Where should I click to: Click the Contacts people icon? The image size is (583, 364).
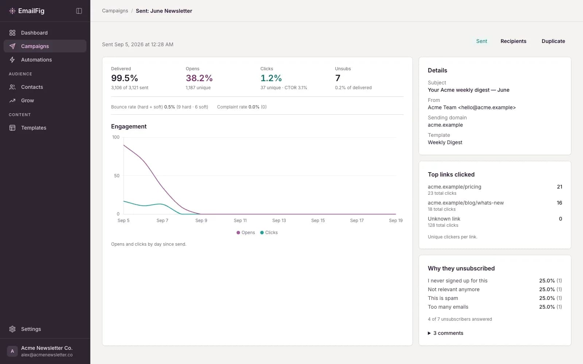click(x=12, y=87)
